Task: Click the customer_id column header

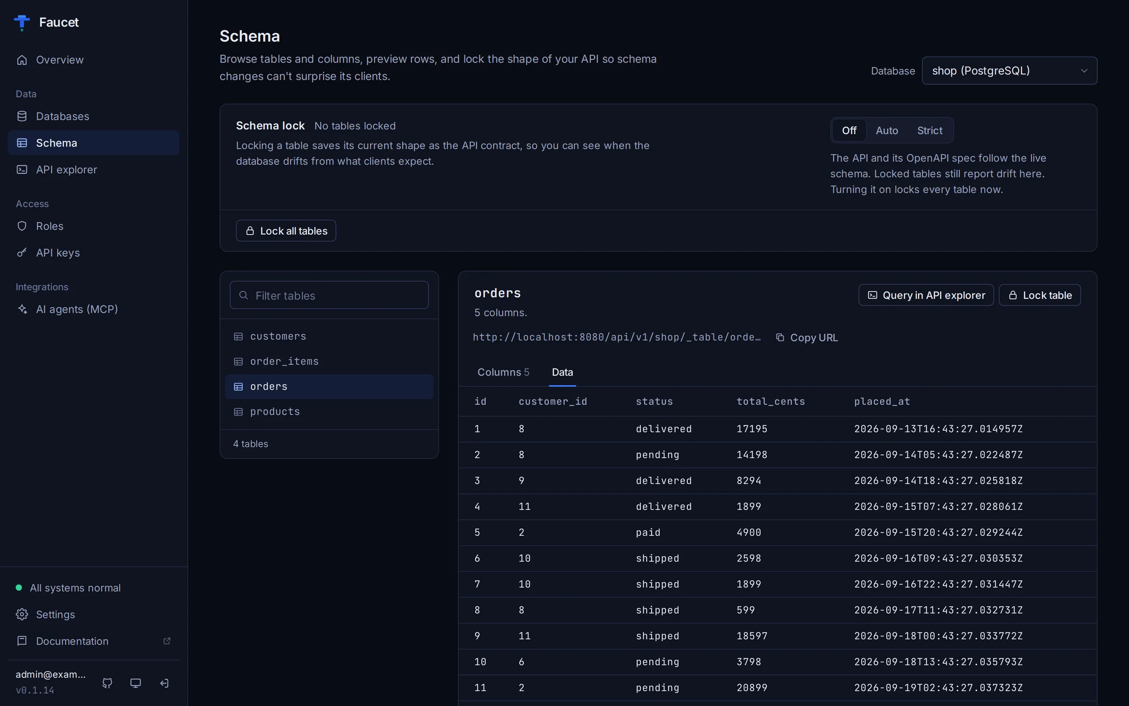Action: (x=553, y=401)
